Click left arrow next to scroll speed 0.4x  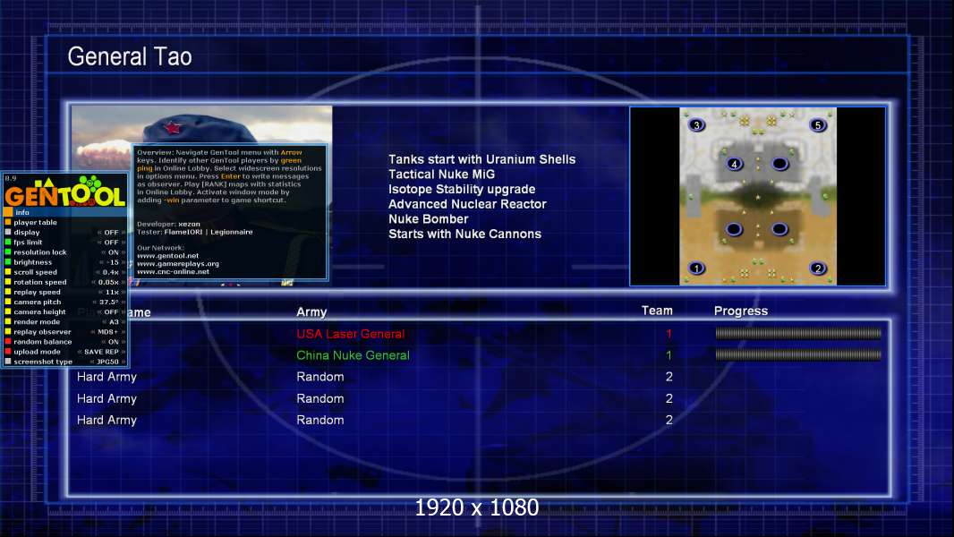click(x=98, y=272)
